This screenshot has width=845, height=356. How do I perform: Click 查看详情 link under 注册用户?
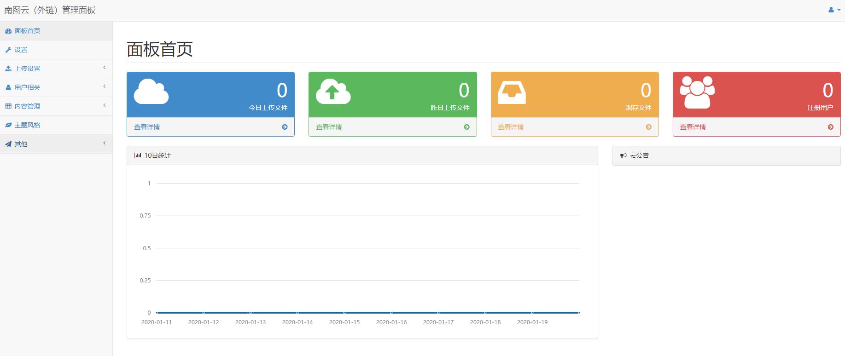click(693, 127)
